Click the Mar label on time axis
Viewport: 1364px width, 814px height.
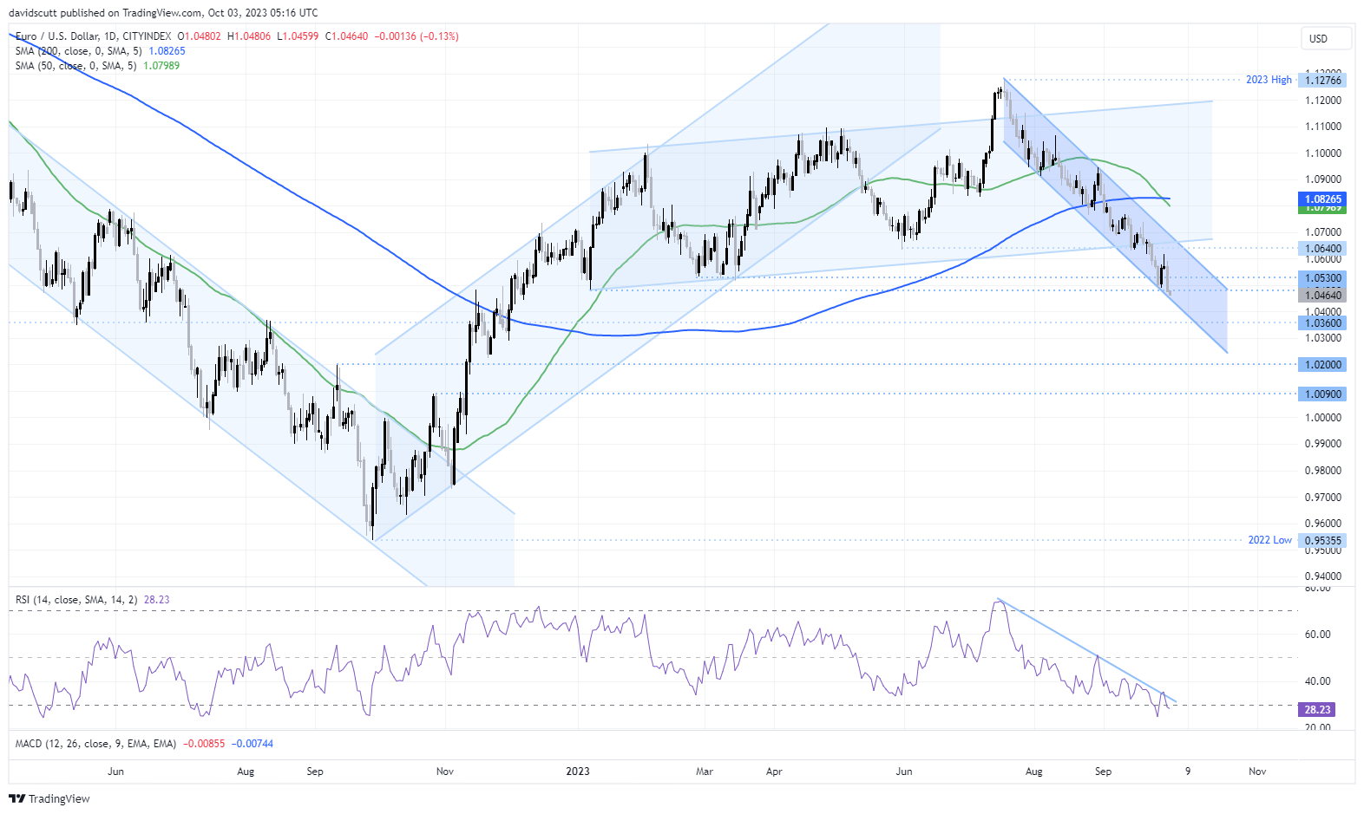pyautogui.click(x=705, y=772)
